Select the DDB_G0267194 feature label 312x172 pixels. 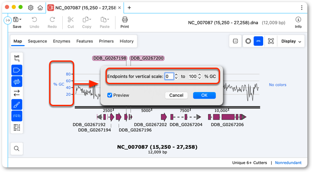click(95, 130)
